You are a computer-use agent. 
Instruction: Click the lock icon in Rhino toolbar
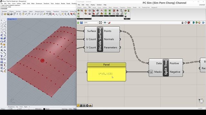[x=68, y=14]
